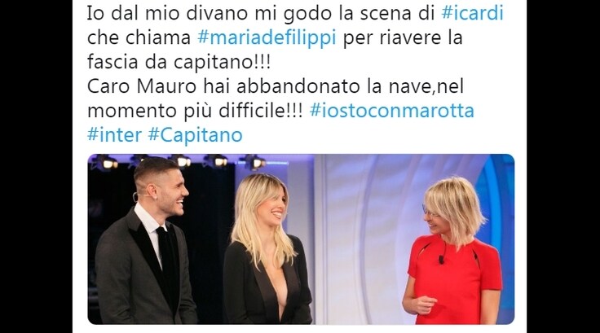Click the lavalier microphone on red dress
The width and height of the screenshot is (600, 333).
coord(442,259)
